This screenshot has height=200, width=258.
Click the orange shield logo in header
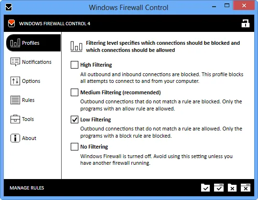tap(11, 23)
